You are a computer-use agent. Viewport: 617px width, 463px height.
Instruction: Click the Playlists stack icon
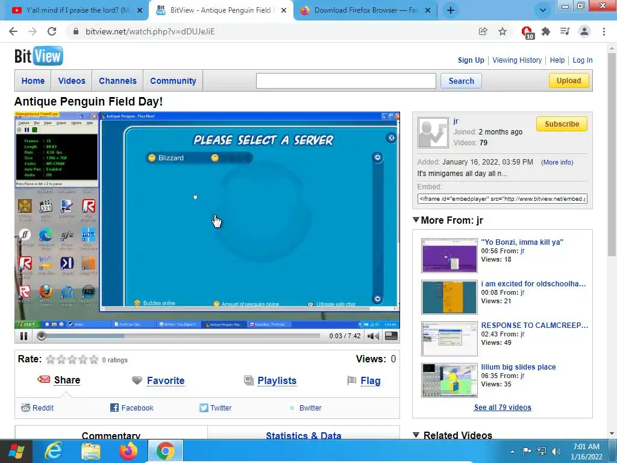click(248, 380)
